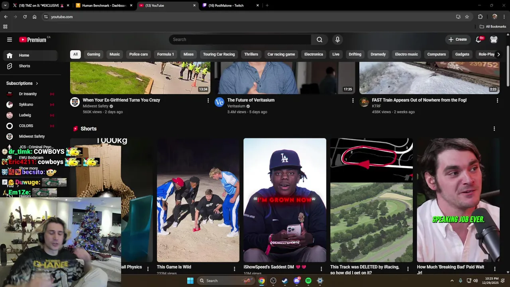Select the Formula 1 filter chip
The image size is (510, 287).
point(165,54)
